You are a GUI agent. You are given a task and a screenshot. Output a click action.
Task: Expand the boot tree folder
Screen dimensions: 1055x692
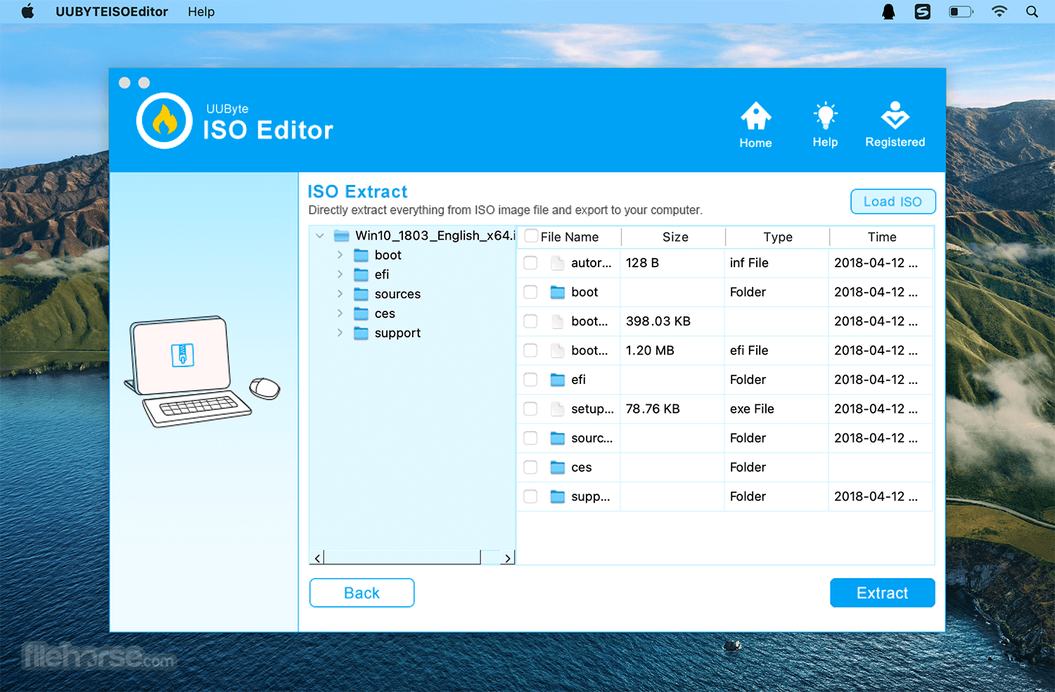(x=340, y=255)
